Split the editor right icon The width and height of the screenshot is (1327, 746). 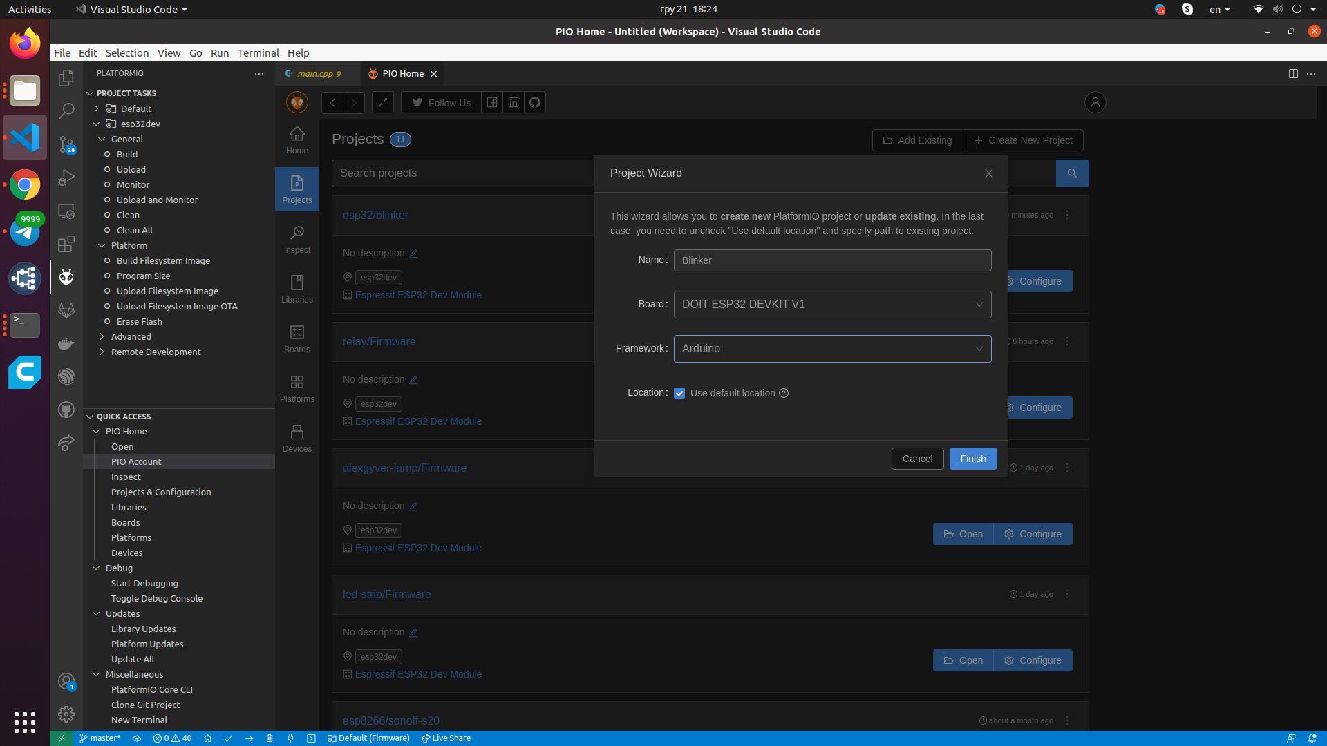coord(1293,73)
